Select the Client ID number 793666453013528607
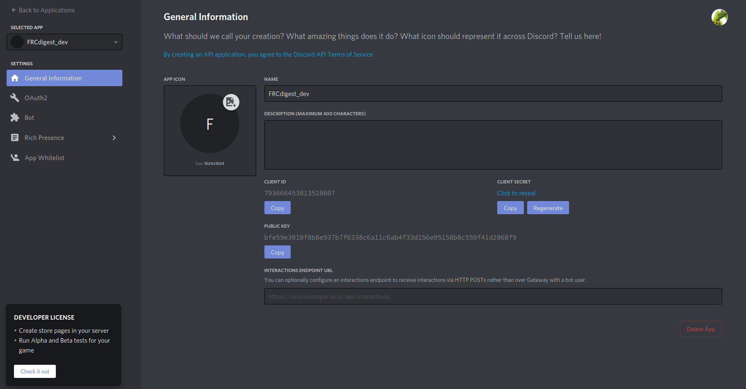746x389 pixels. [x=300, y=193]
